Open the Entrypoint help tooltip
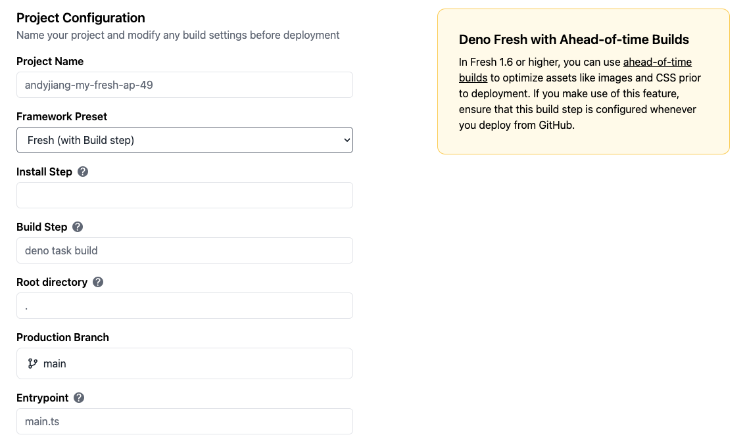The width and height of the screenshot is (747, 441). pyautogui.click(x=78, y=398)
